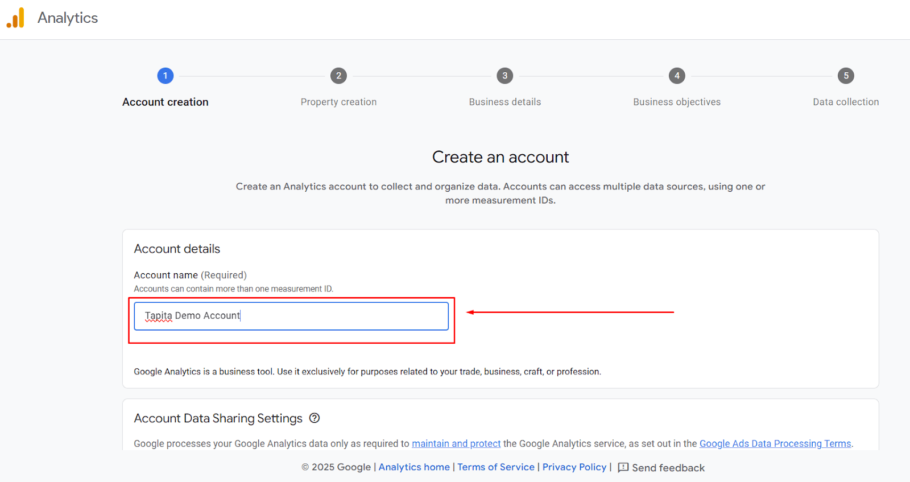910x482 pixels.
Task: Open Privacy Policy footer link
Action: [x=574, y=467]
